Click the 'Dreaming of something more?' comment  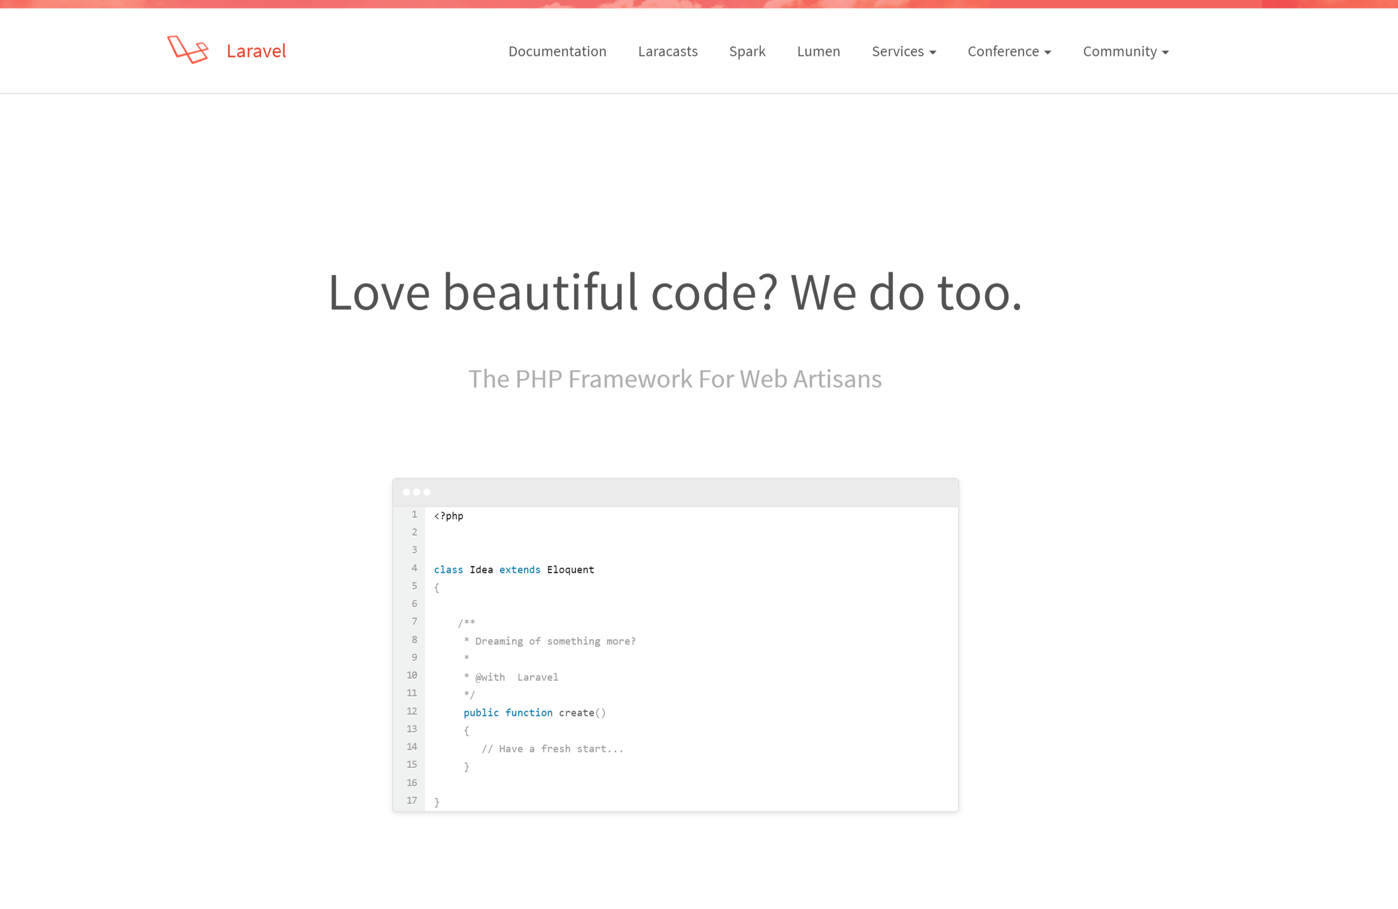point(555,641)
